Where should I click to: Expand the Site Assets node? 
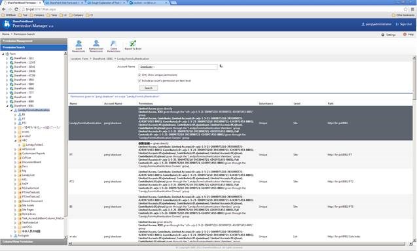coord(16,205)
